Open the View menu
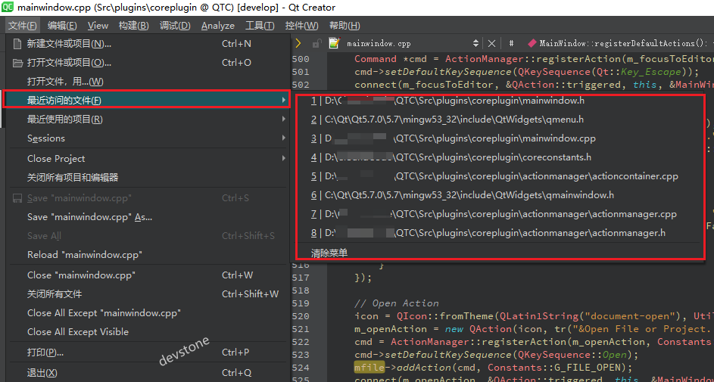Image resolution: width=714 pixels, height=382 pixels. 98,26
